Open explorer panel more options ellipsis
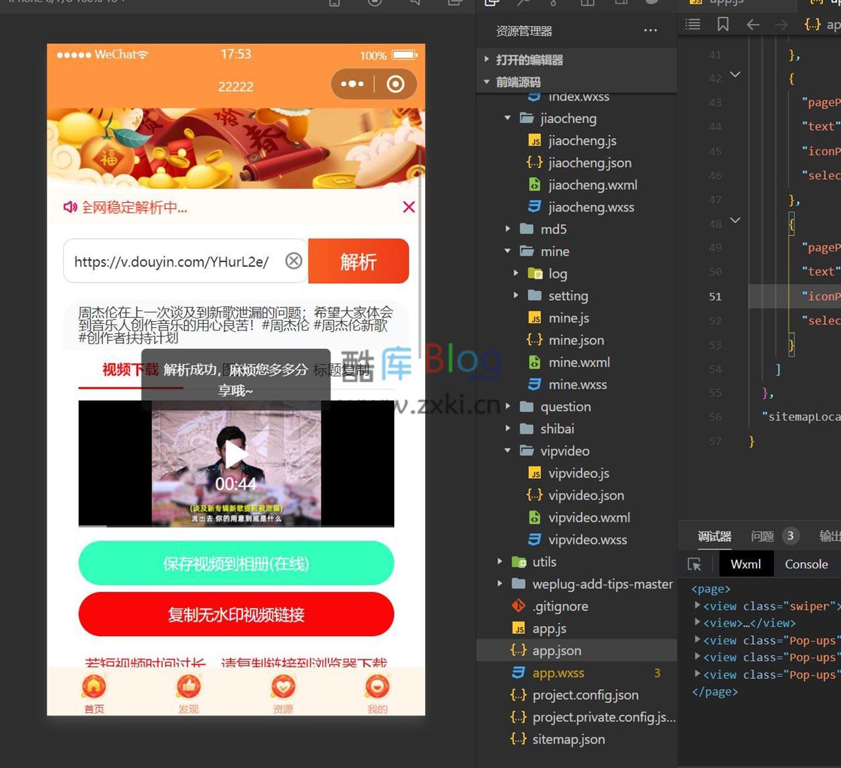 pyautogui.click(x=650, y=31)
